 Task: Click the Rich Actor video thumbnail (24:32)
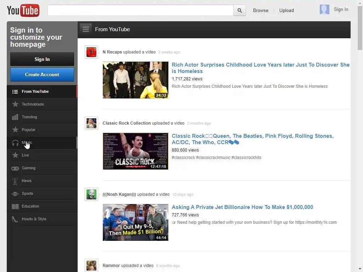[x=135, y=80]
